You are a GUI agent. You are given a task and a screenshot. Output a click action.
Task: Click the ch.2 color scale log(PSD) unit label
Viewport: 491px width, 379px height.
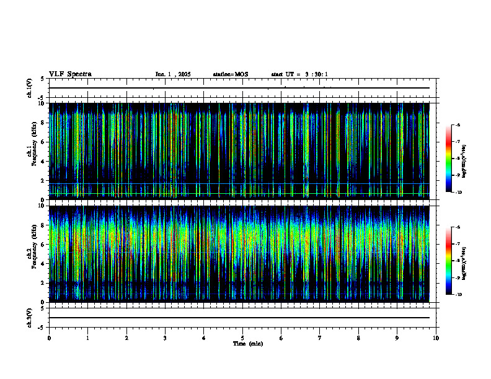(464, 263)
